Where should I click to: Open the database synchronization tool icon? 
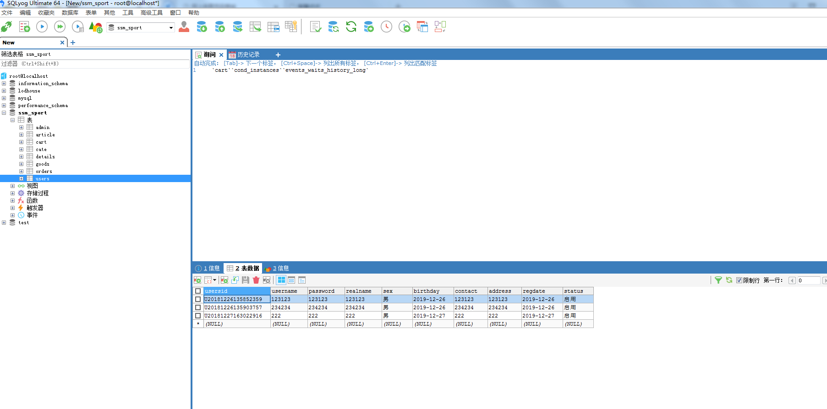click(333, 27)
